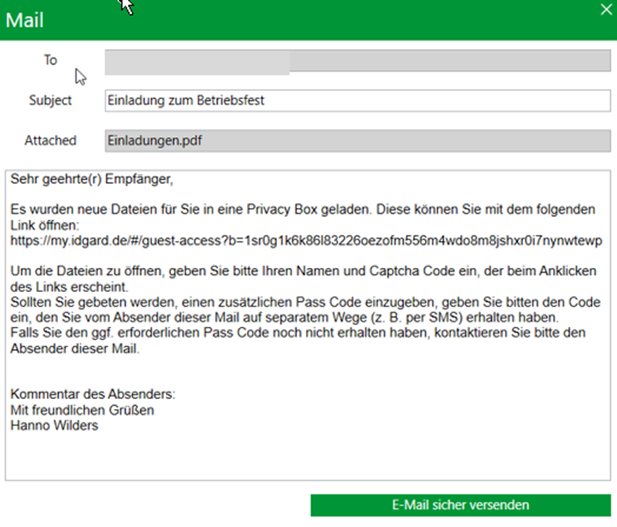Click the 'Mail' title in green header
617x527 pixels.
tap(25, 20)
